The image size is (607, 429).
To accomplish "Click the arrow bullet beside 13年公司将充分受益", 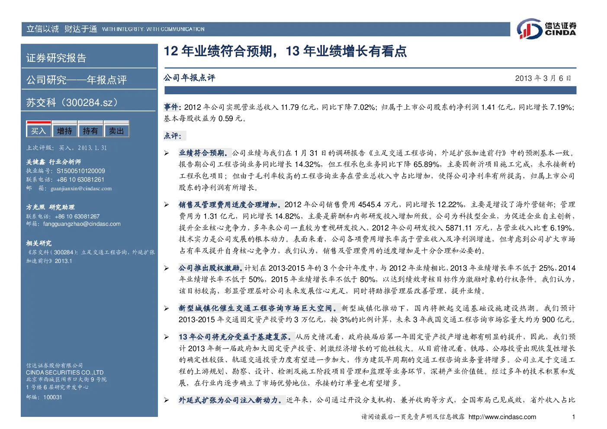I will pyautogui.click(x=167, y=337).
